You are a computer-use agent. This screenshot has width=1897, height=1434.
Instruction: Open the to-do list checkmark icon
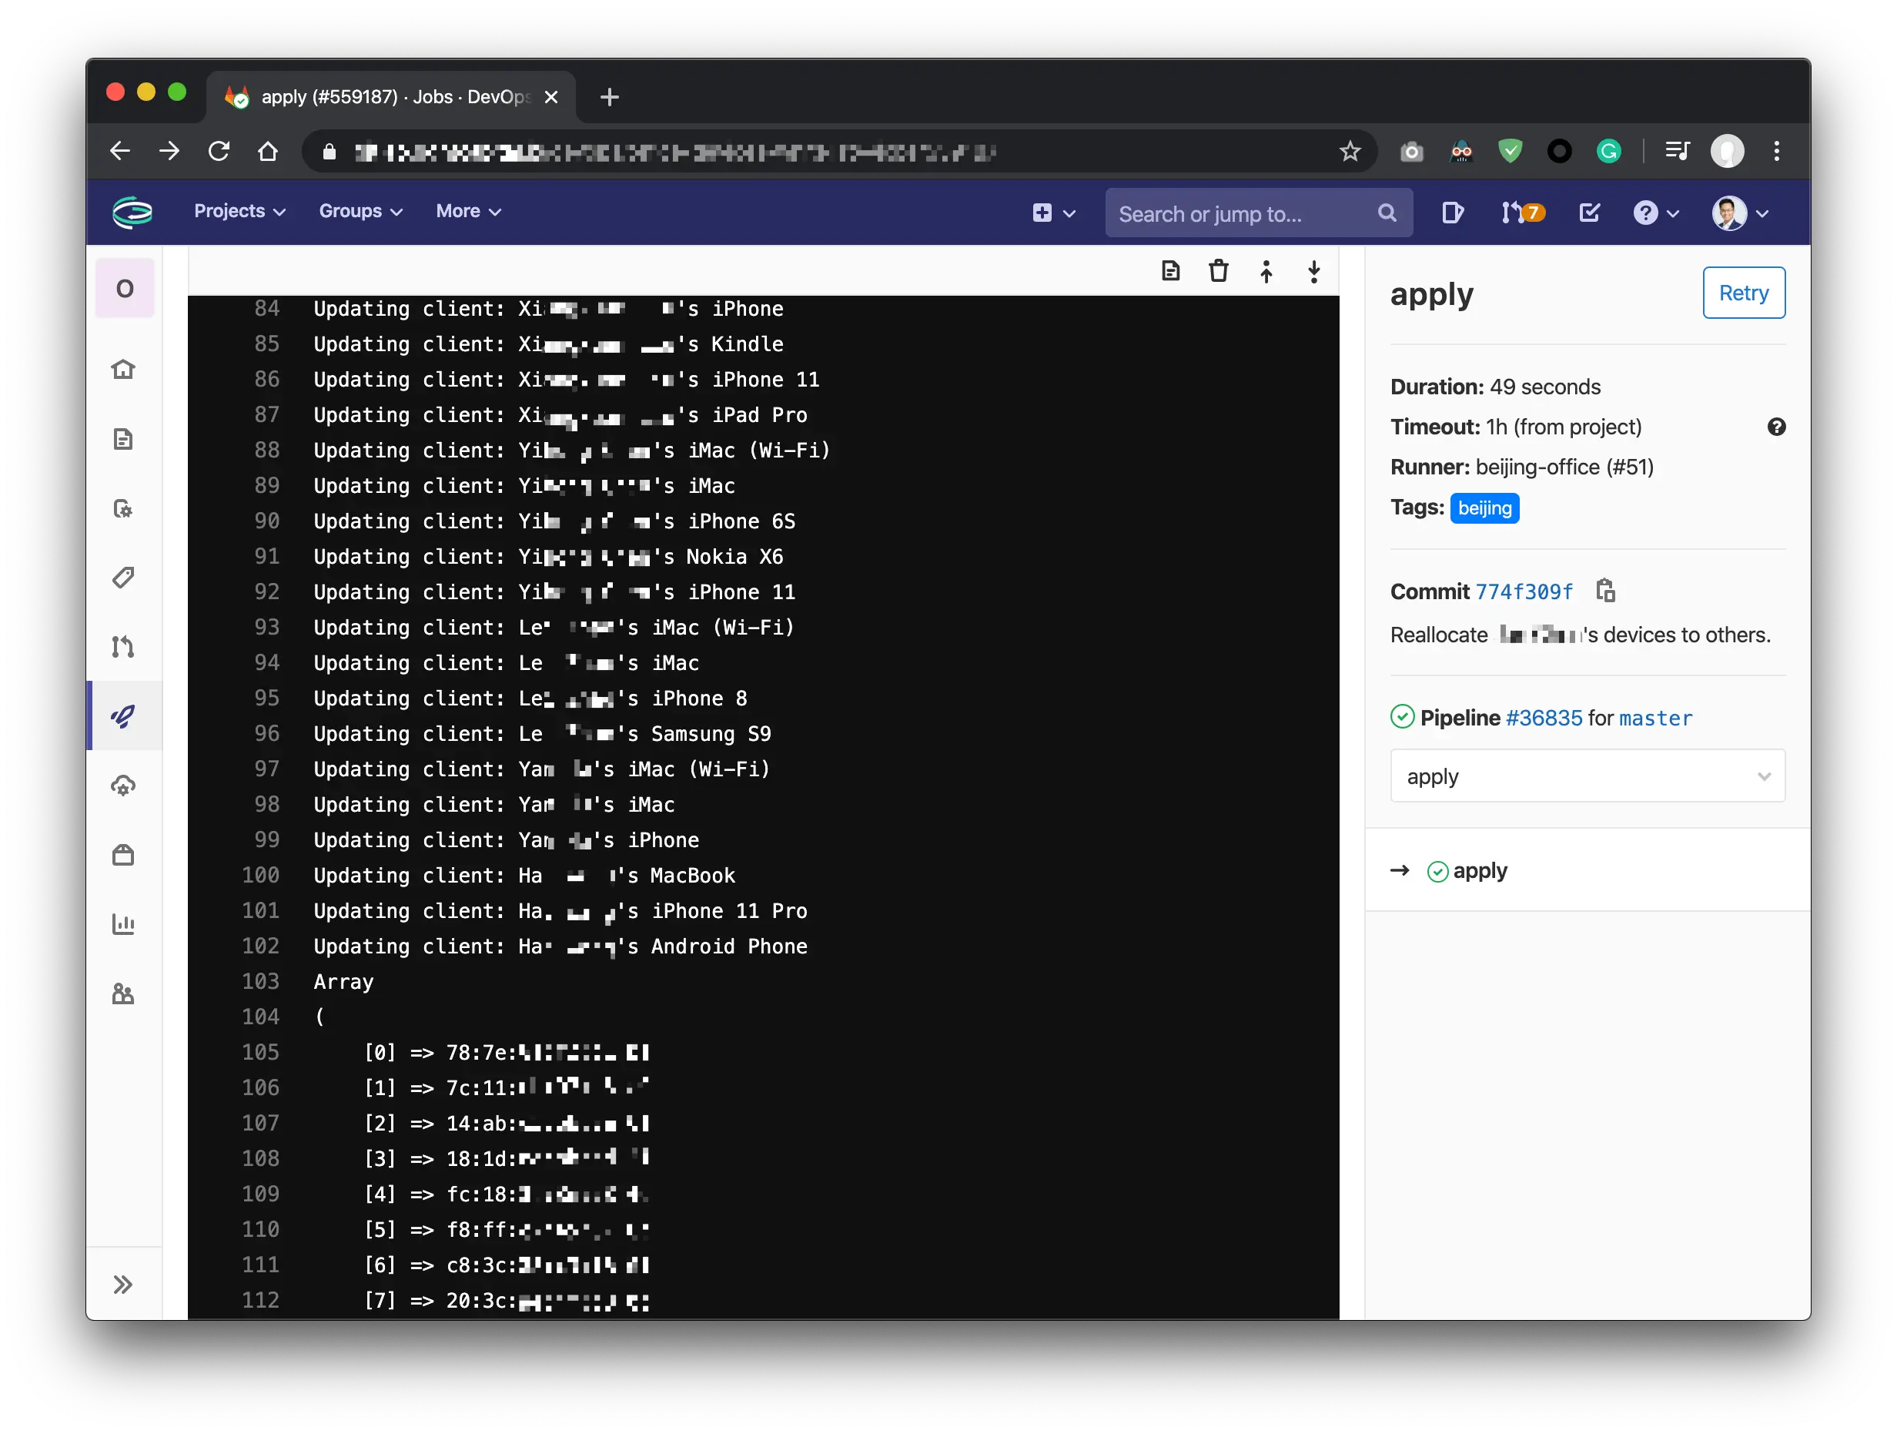[1589, 213]
